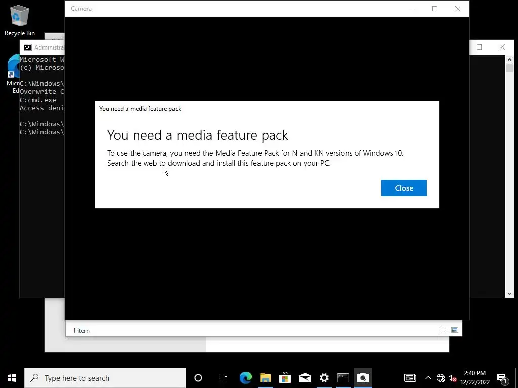Open the Mail app on the taskbar
Image resolution: width=518 pixels, height=388 pixels.
(305, 378)
